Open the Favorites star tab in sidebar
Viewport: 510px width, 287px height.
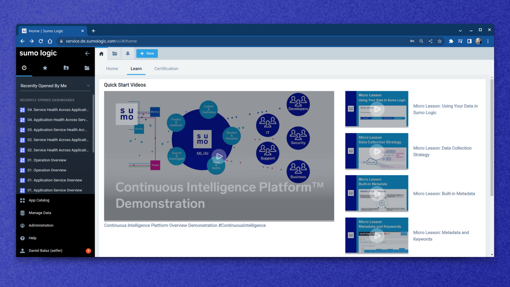point(45,68)
